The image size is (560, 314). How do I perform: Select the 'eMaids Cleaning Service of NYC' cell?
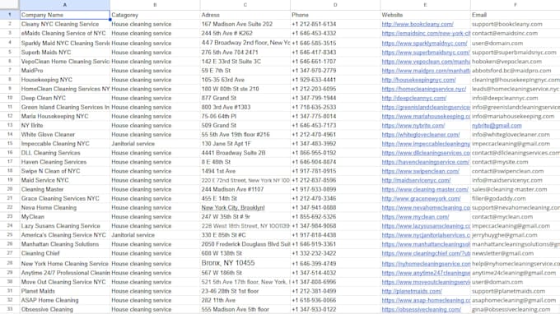click(x=64, y=33)
